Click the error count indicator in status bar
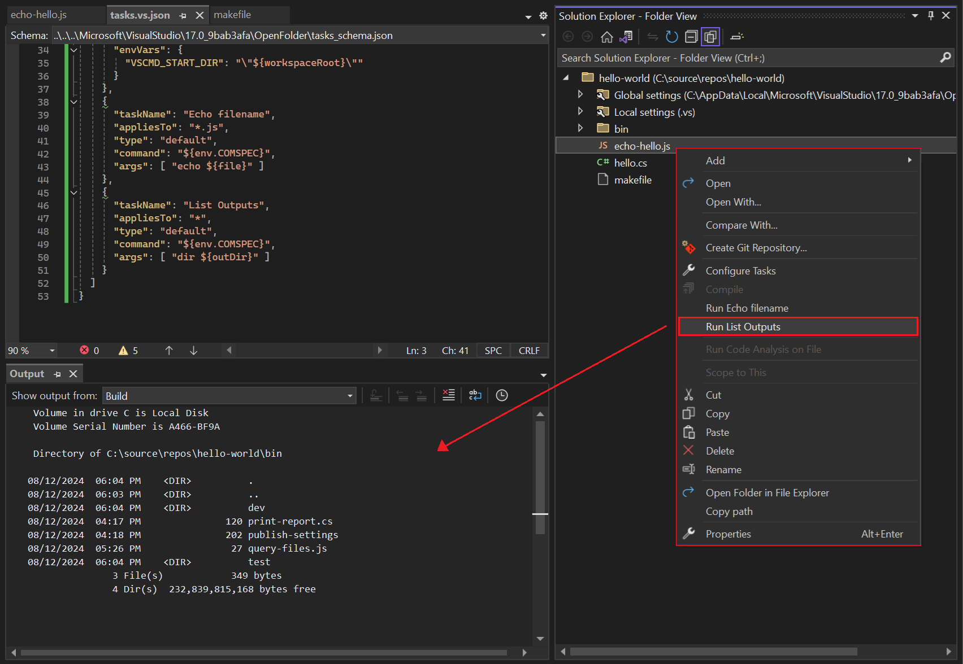 click(89, 350)
